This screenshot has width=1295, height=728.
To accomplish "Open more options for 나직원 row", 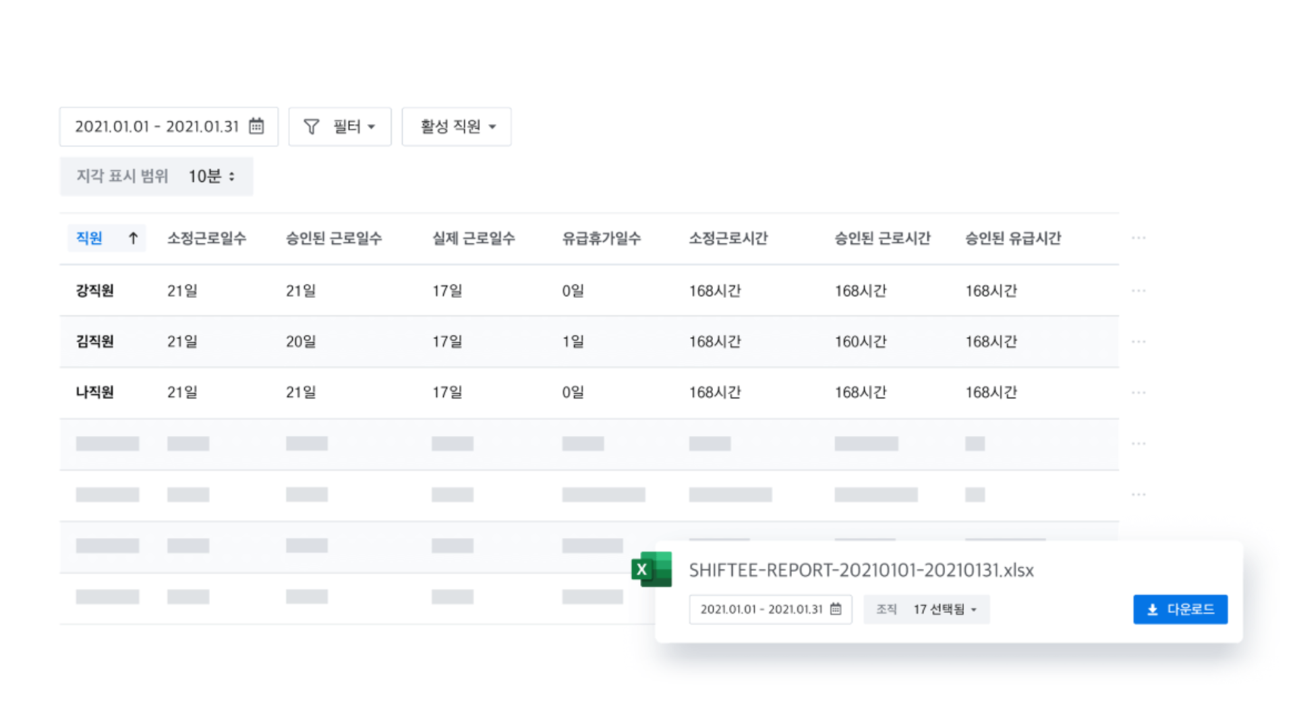I will click(1139, 392).
